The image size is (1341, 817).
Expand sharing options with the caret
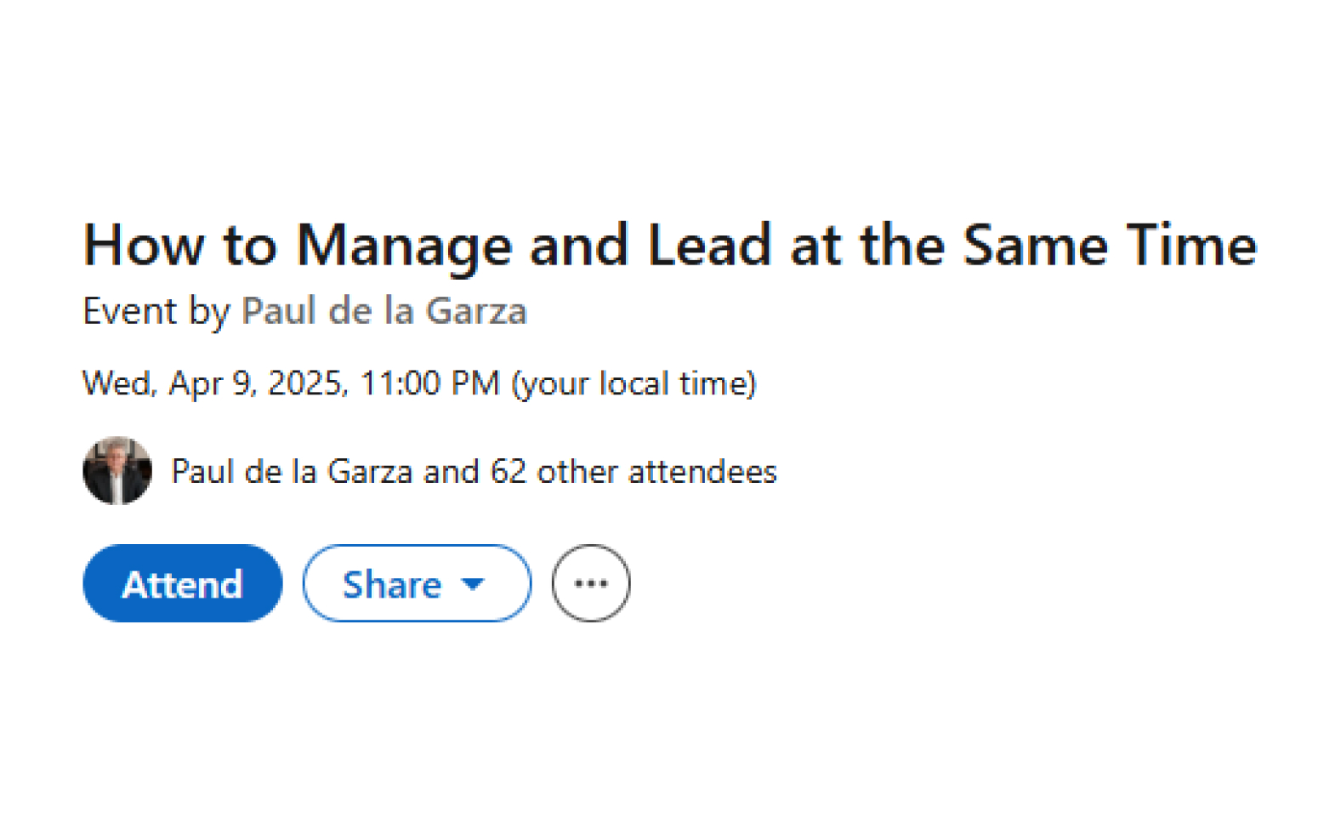473,584
